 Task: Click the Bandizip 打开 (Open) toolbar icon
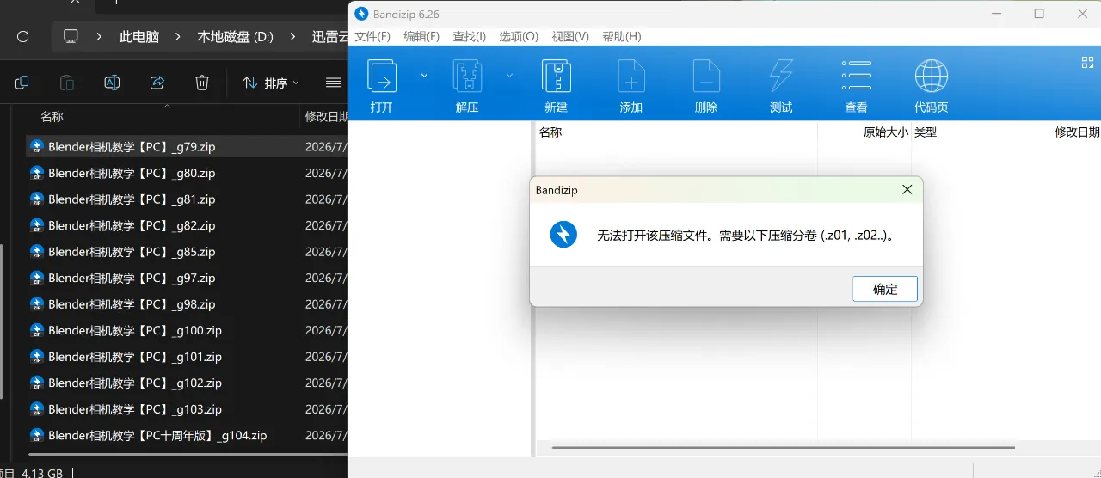point(382,76)
